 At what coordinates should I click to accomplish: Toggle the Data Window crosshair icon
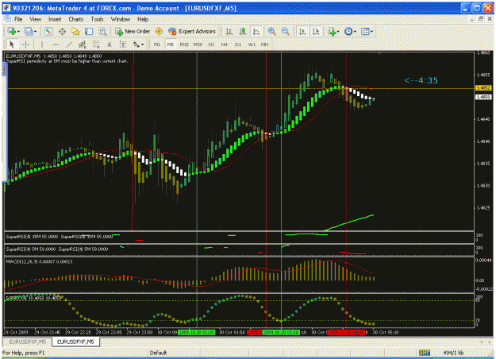pyautogui.click(x=62, y=31)
